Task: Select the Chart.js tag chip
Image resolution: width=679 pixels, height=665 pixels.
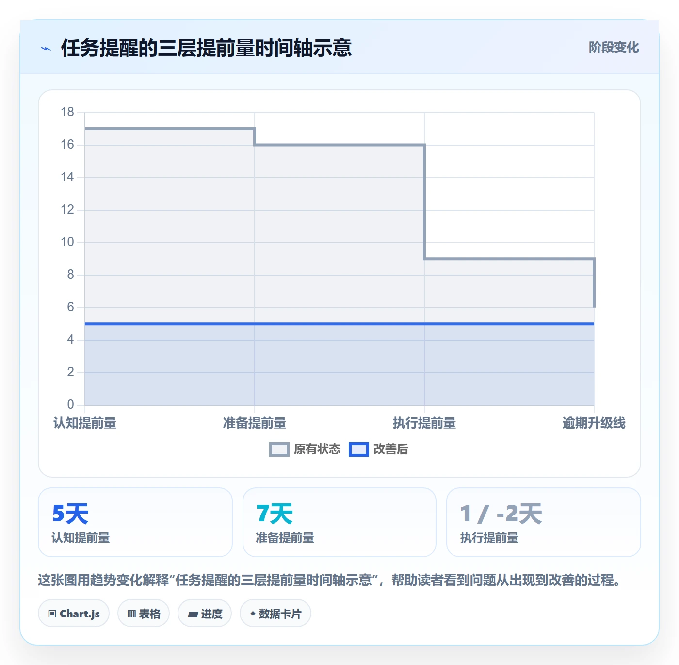Action: tap(74, 614)
